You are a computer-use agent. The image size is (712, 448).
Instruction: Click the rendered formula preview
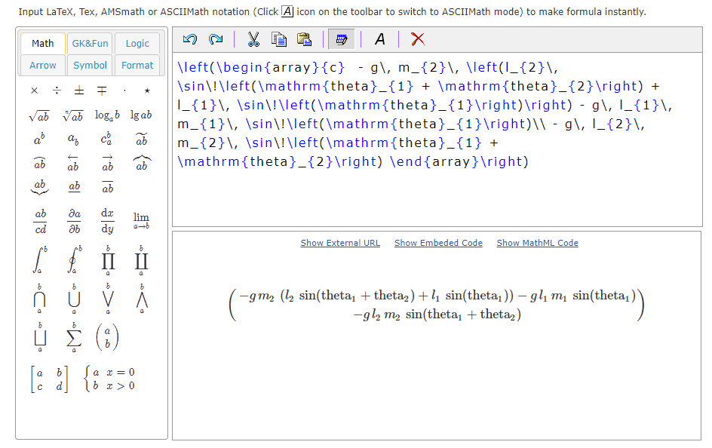(x=437, y=305)
